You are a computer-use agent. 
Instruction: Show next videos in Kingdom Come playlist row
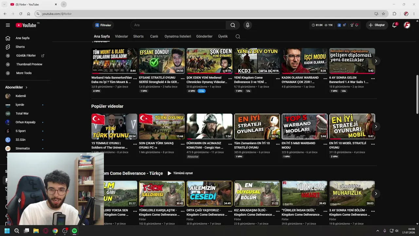point(376,194)
